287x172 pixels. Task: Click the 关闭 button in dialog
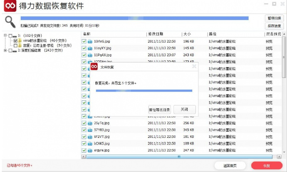coord(185,110)
